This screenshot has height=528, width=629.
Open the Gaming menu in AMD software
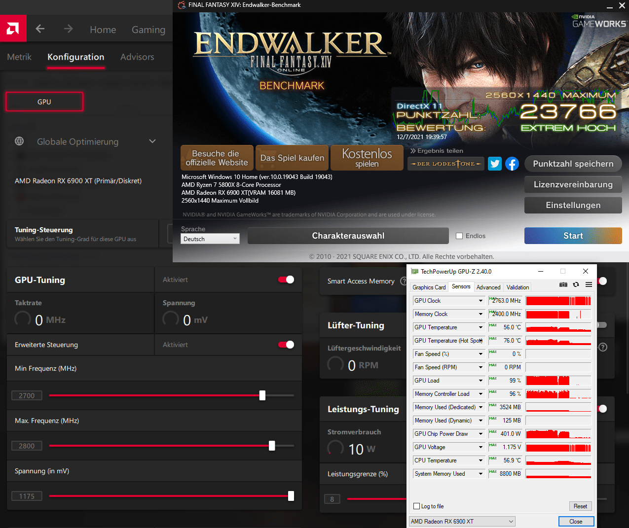[x=148, y=30]
